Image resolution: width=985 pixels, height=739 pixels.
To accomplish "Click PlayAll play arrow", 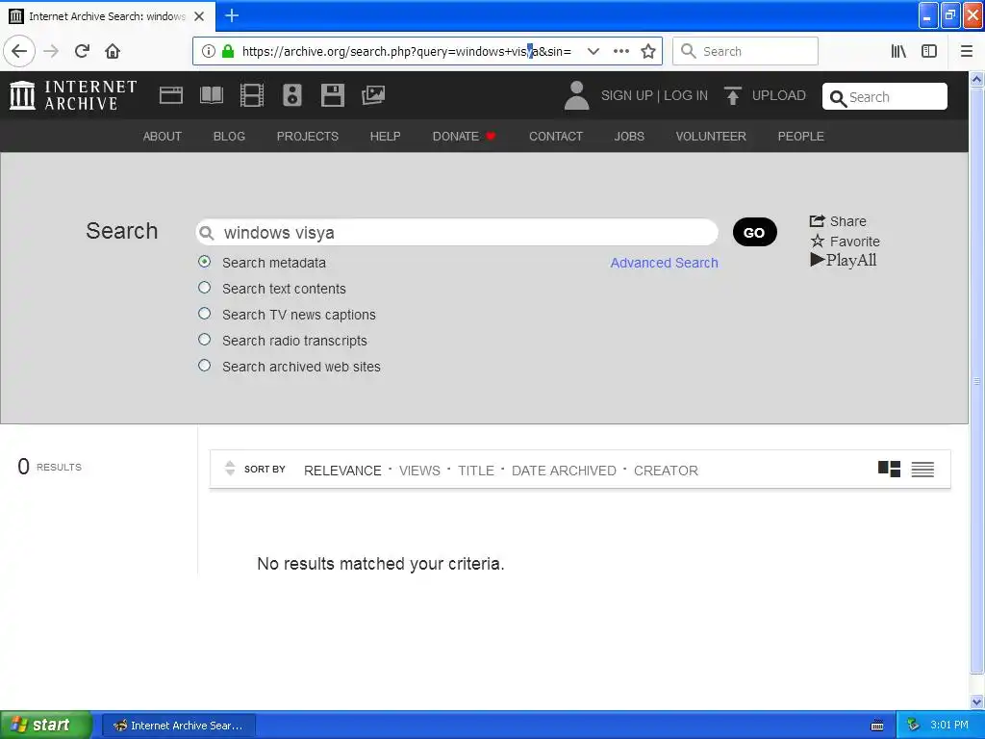I will pyautogui.click(x=817, y=260).
